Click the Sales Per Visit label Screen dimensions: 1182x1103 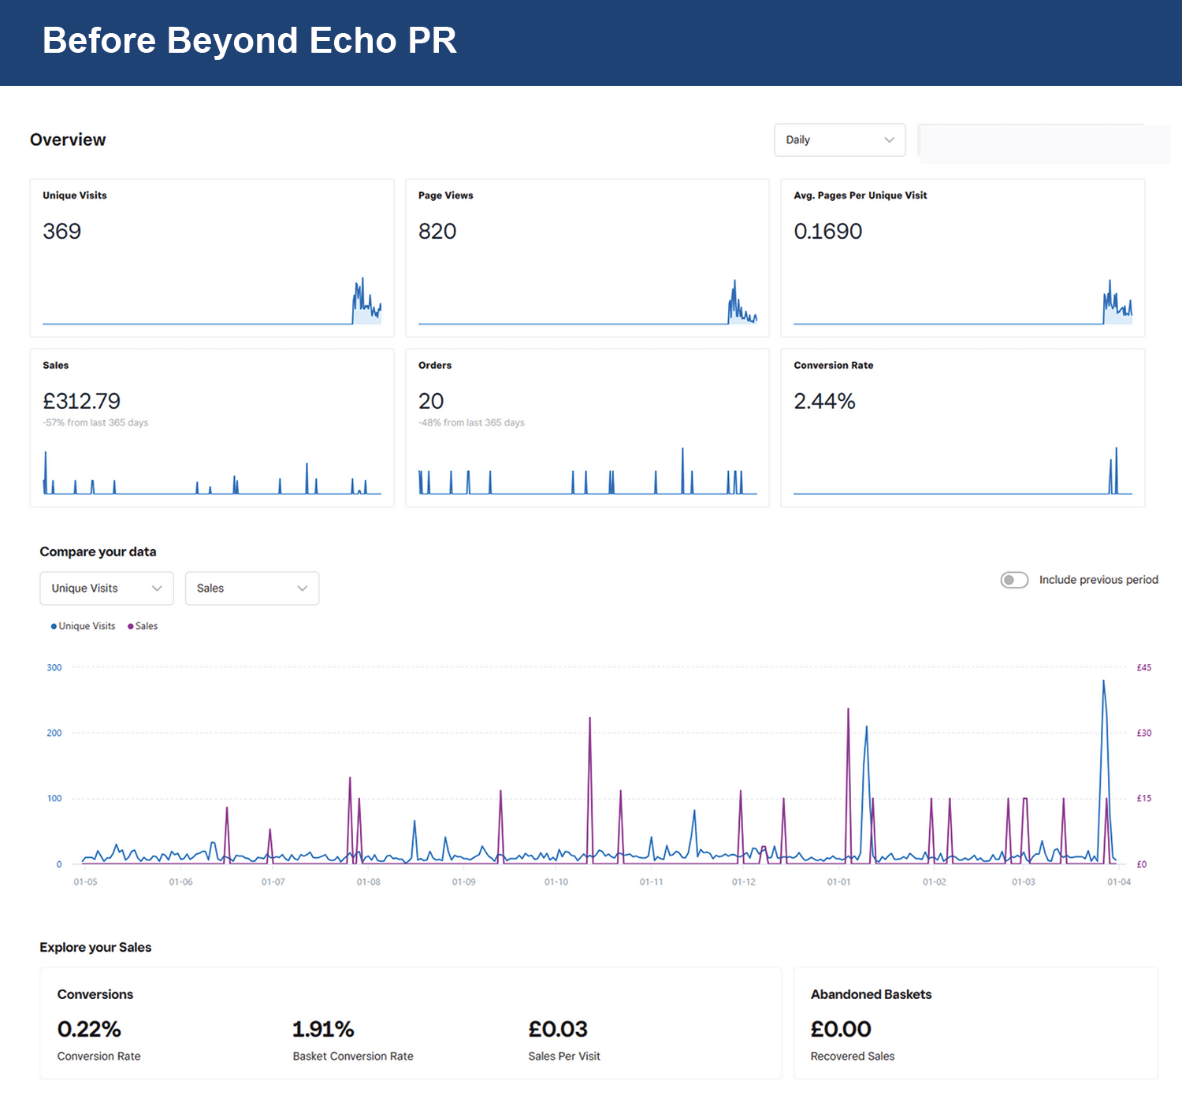click(564, 1057)
